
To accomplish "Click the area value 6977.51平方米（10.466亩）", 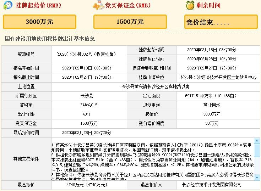I will point(211,96).
